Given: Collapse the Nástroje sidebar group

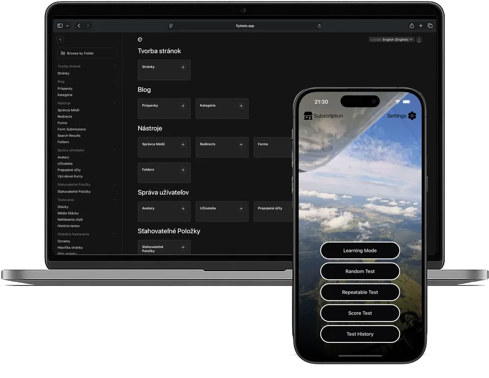Looking at the screenshot, I should 114,103.
